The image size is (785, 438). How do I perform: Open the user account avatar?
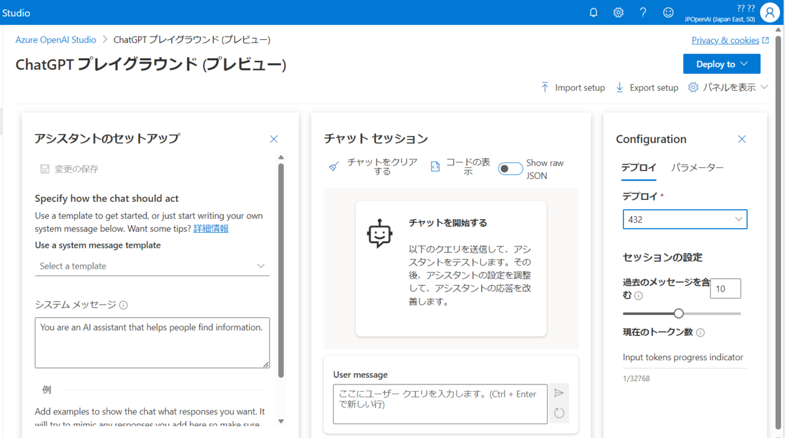pyautogui.click(x=770, y=12)
